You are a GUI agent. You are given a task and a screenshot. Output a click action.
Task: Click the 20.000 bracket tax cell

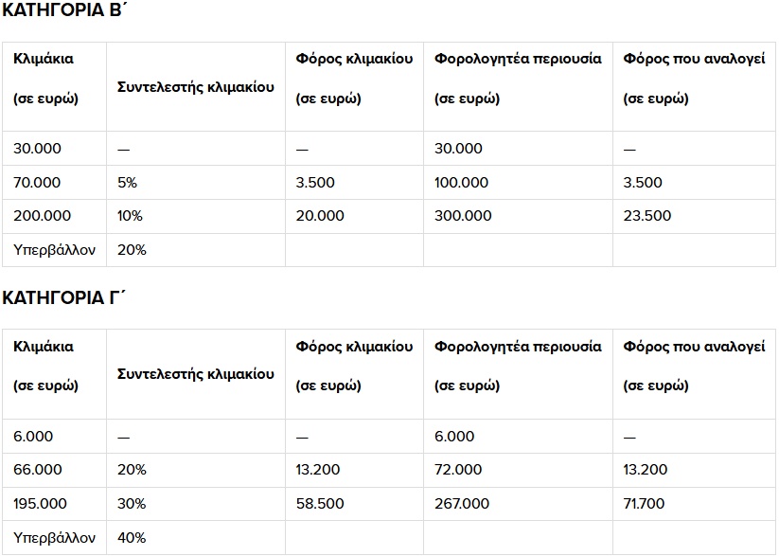coord(320,216)
